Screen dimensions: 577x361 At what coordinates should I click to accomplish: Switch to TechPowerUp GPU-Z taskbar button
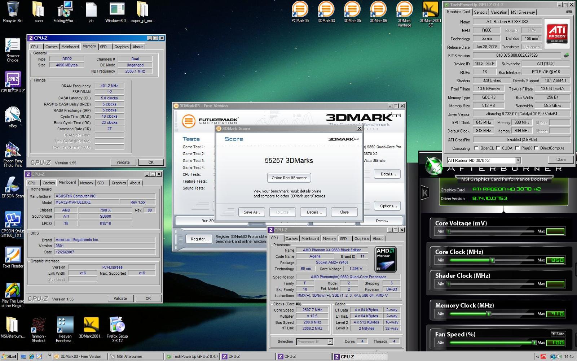(191, 356)
